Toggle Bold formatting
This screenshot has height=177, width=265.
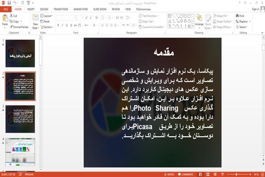58,25
